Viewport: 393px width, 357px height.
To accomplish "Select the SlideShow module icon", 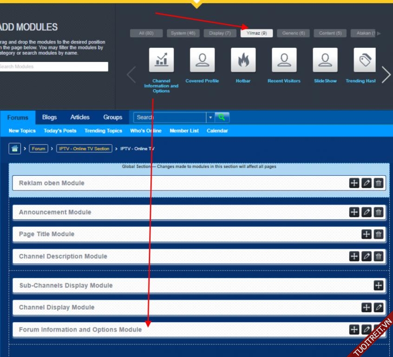I will pyautogui.click(x=325, y=60).
